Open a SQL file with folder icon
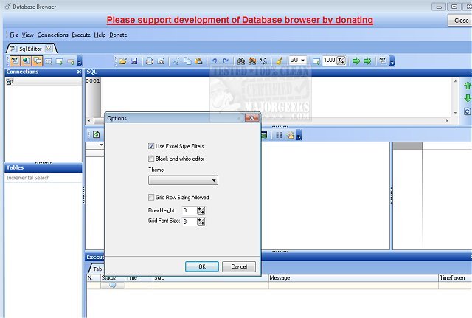Viewport: 472px width, 318px height. coord(122,61)
